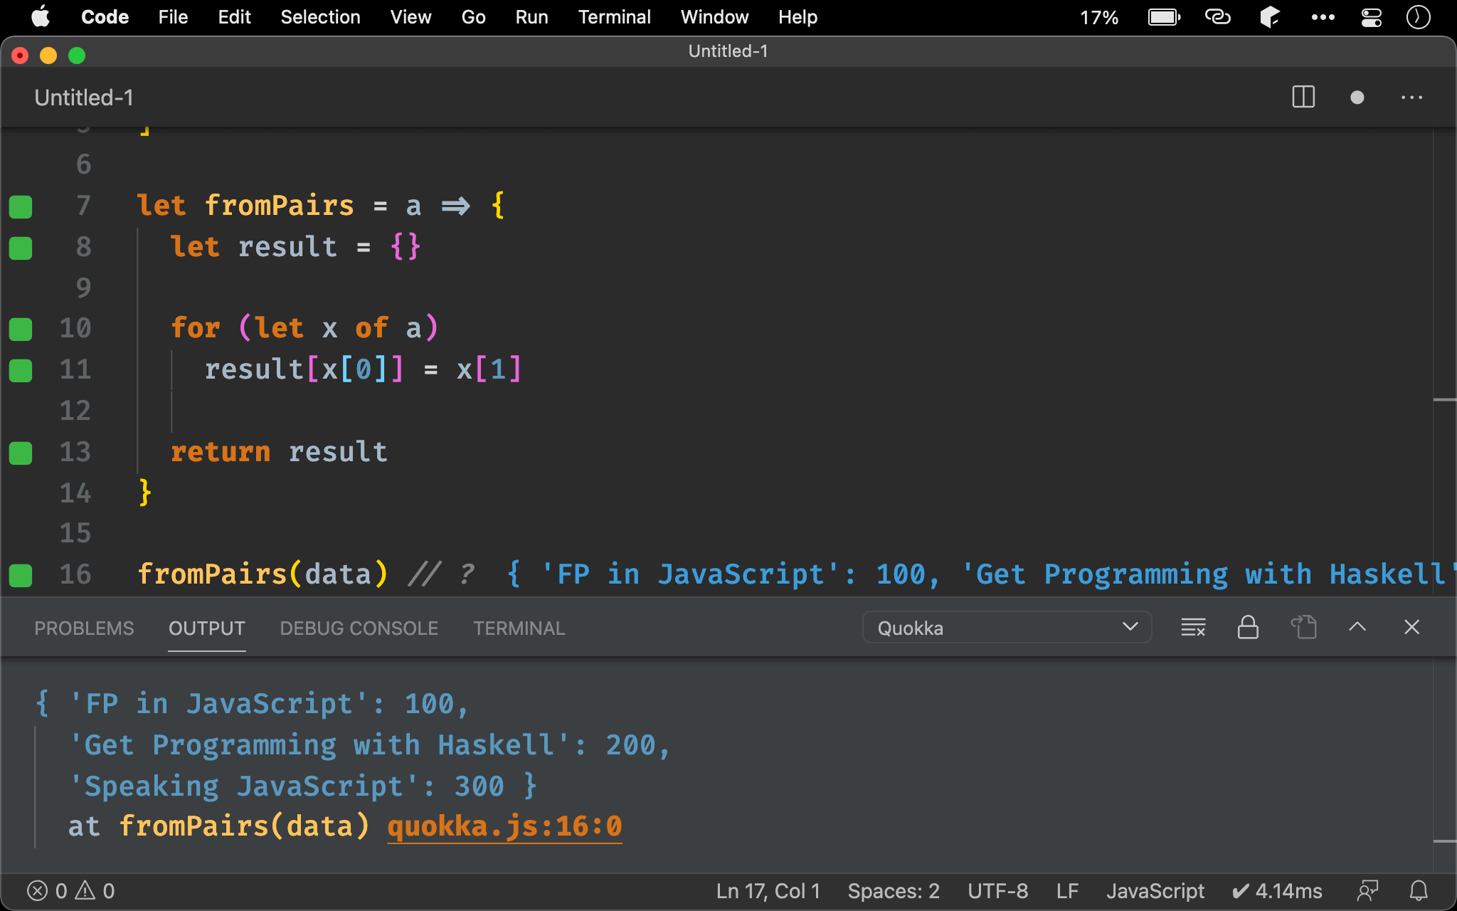Click the feedback icon in status bar
This screenshot has width=1457, height=911.
point(1367,891)
